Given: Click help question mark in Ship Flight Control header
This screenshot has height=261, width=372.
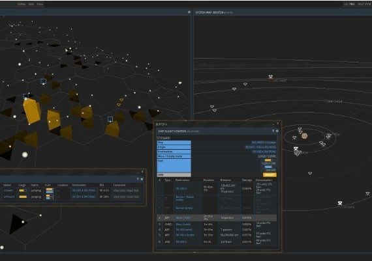Looking at the screenshot, I should (273, 131).
